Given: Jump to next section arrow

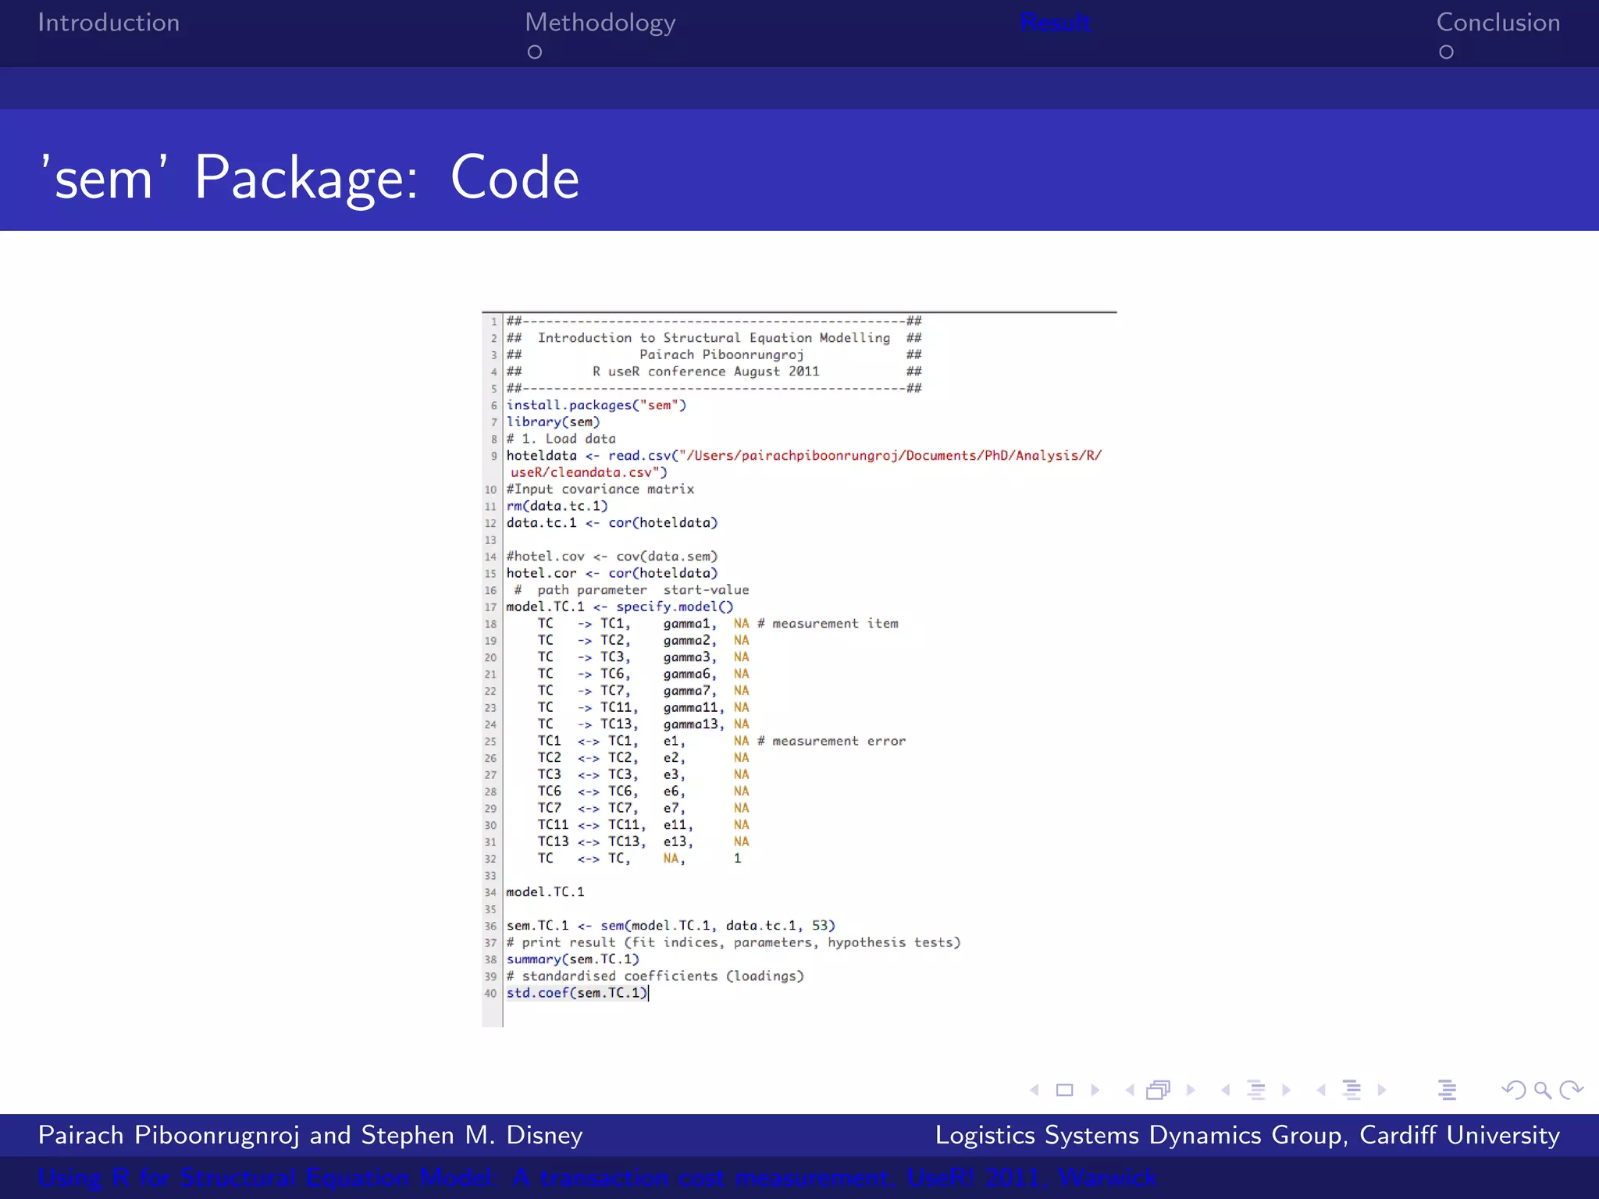Looking at the screenshot, I should [x=1382, y=1090].
